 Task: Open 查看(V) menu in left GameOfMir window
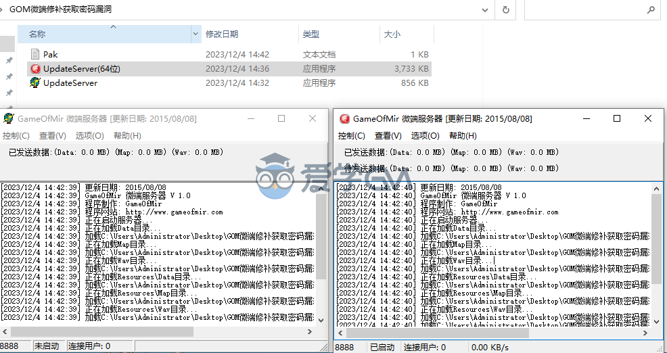(x=53, y=136)
